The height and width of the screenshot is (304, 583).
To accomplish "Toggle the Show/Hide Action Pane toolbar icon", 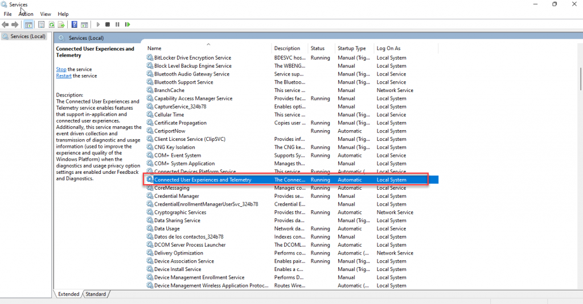I will point(84,24).
